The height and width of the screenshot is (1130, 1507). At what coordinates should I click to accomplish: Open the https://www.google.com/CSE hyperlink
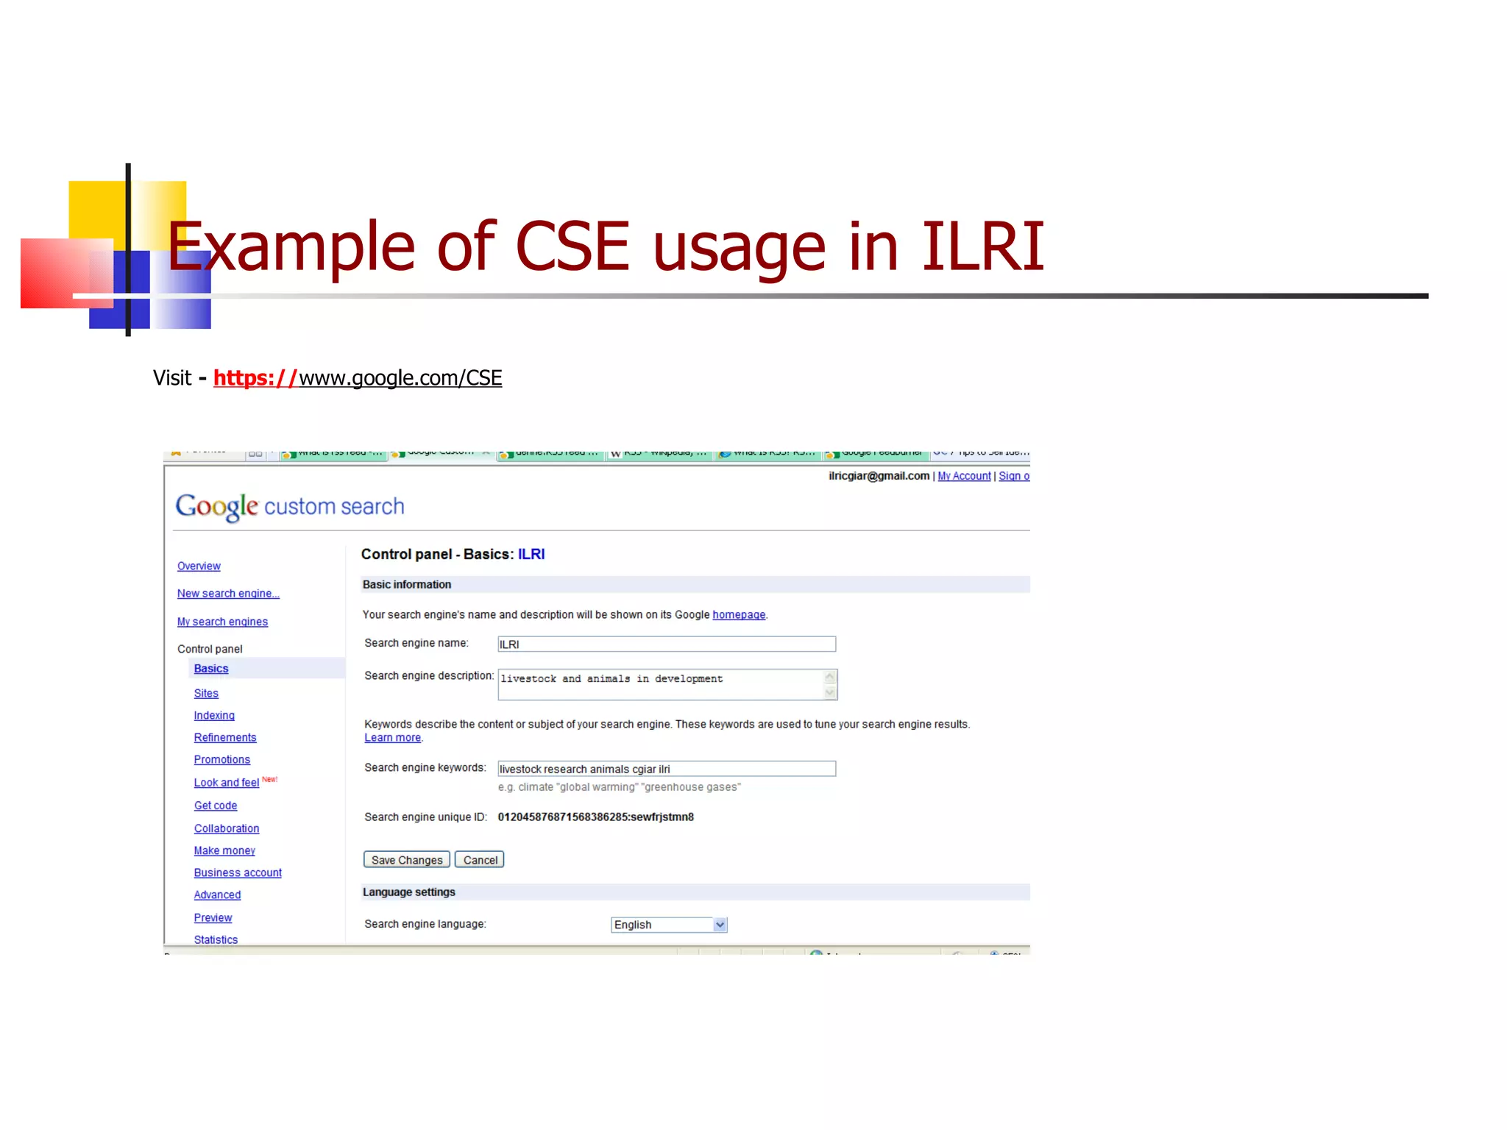(358, 378)
